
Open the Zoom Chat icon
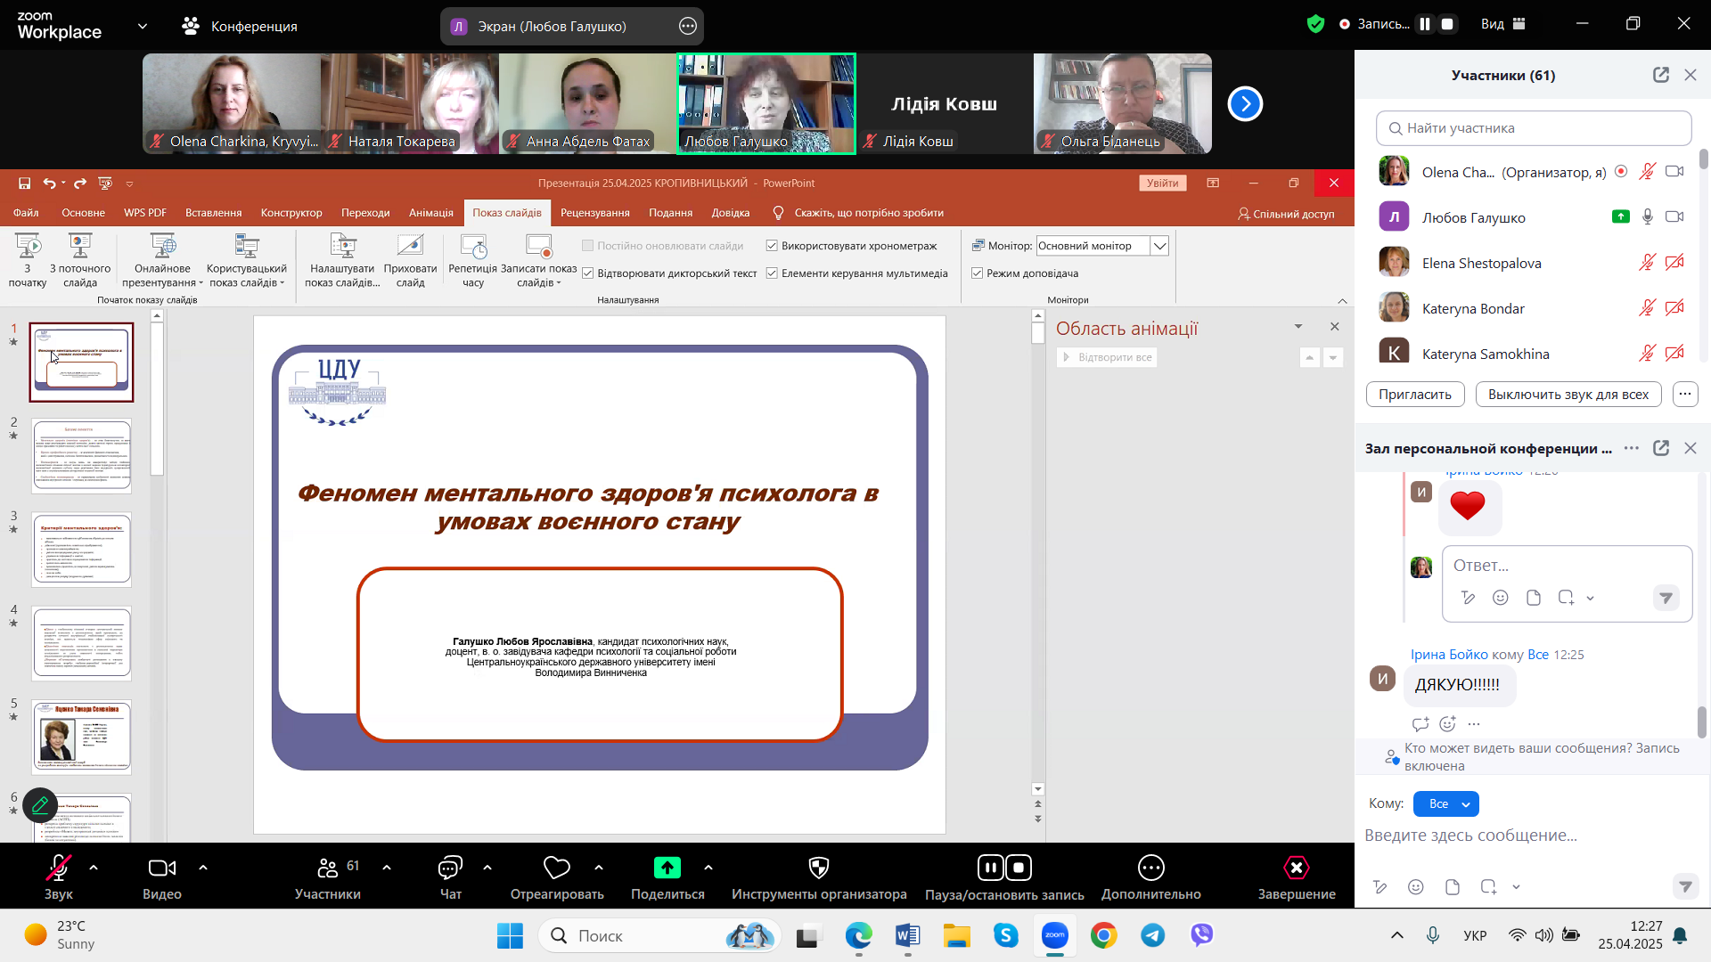pyautogui.click(x=450, y=868)
